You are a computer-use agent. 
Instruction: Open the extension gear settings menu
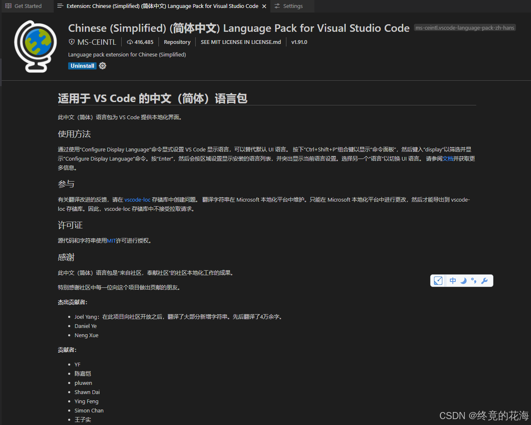point(102,66)
